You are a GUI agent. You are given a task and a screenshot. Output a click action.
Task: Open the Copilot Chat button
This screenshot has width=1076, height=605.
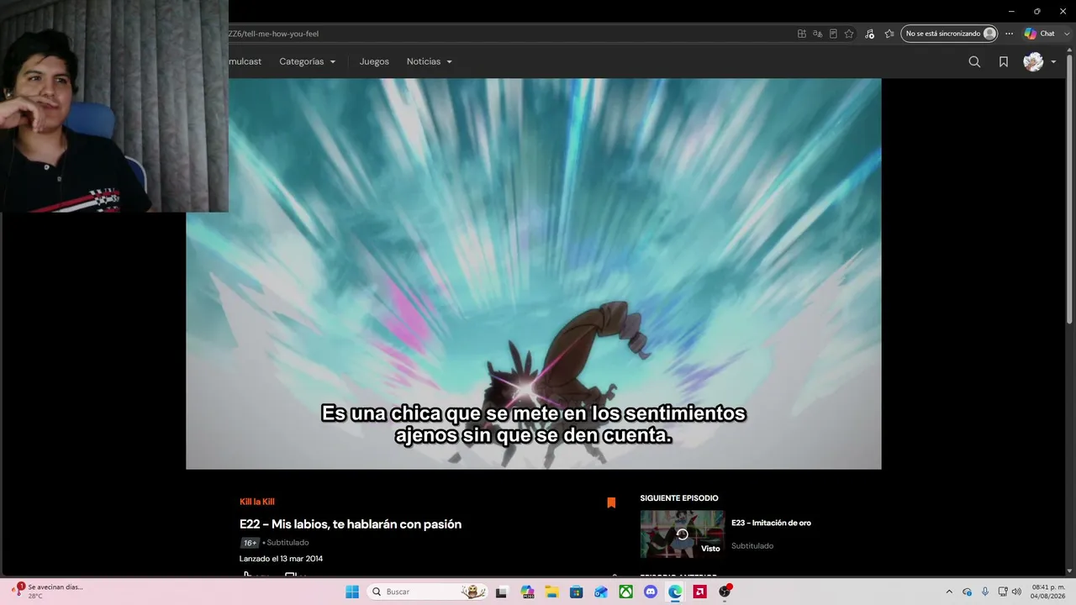1039,34
